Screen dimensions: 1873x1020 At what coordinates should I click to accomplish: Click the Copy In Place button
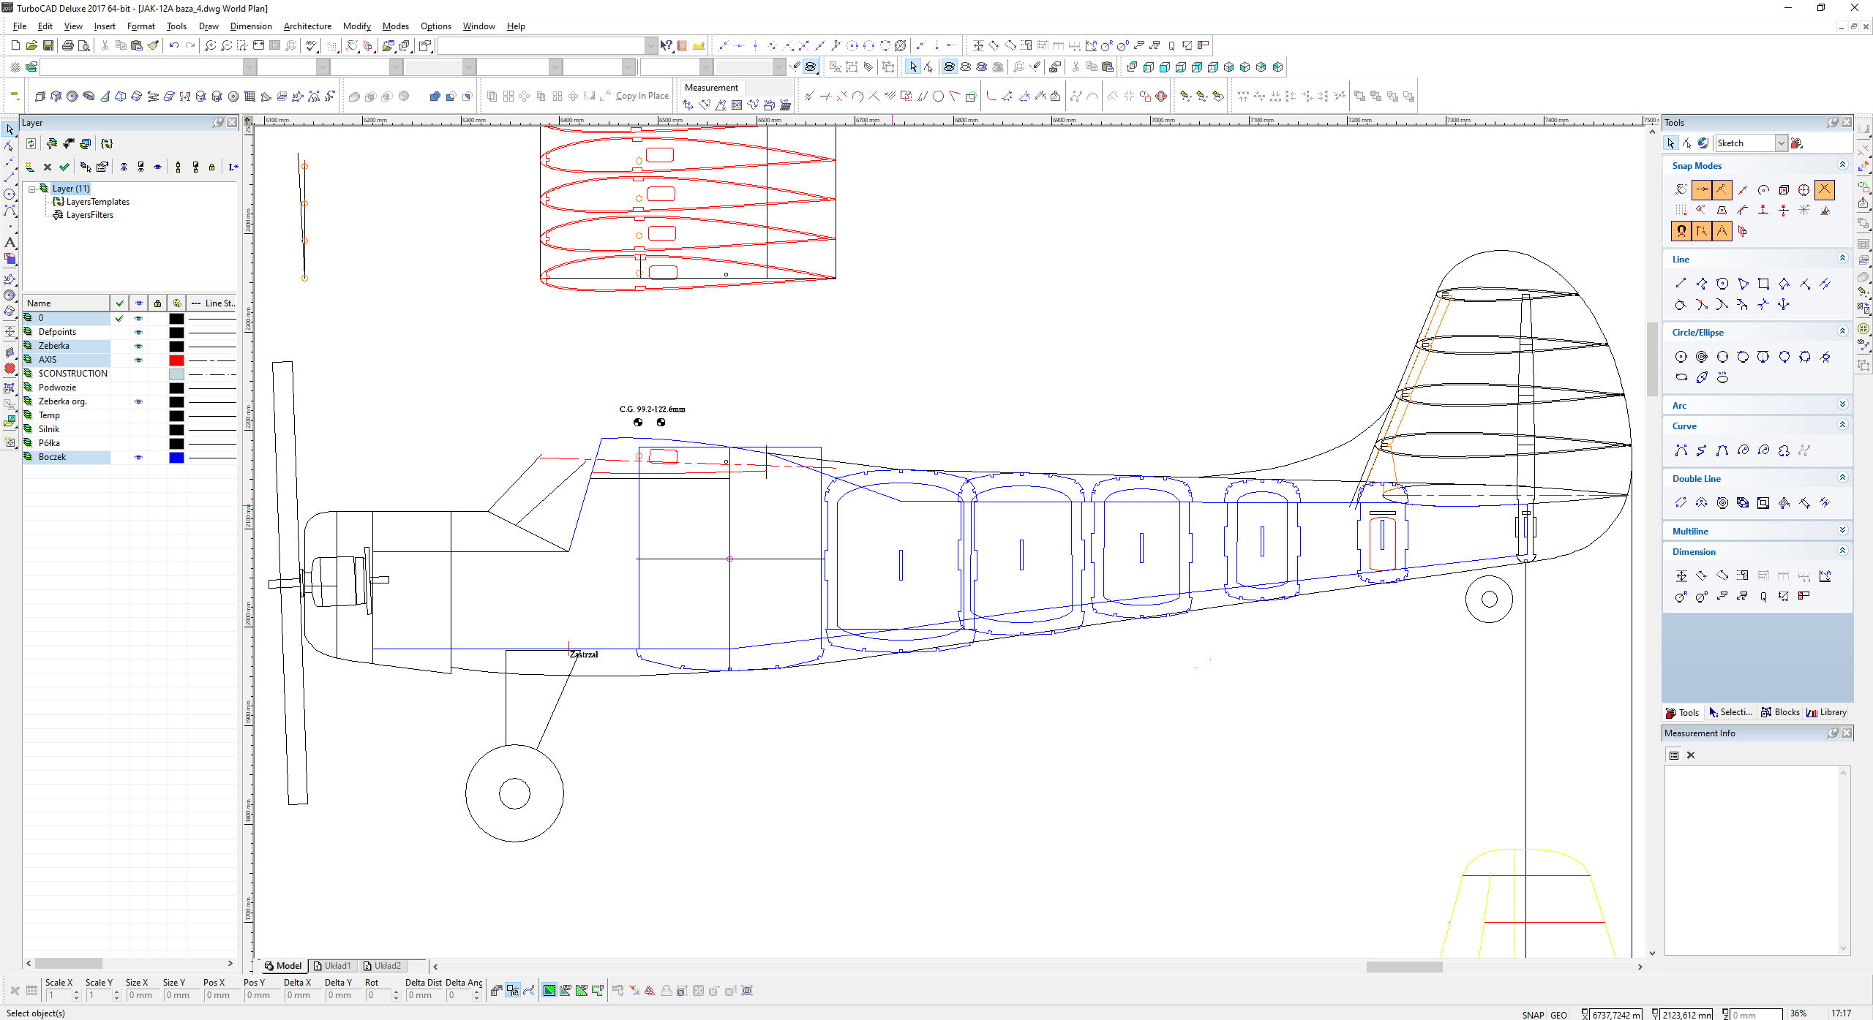(x=642, y=96)
